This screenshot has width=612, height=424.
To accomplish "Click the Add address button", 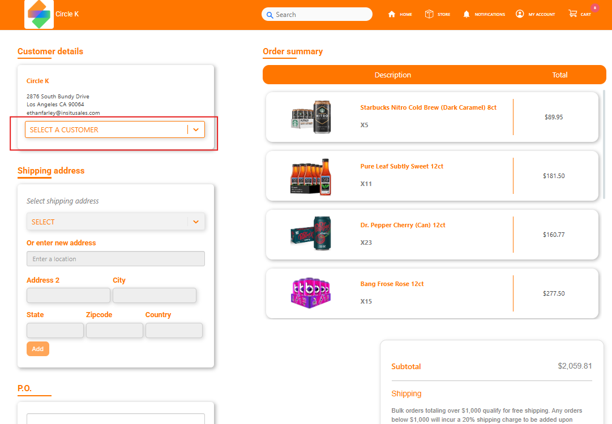I will pos(38,349).
